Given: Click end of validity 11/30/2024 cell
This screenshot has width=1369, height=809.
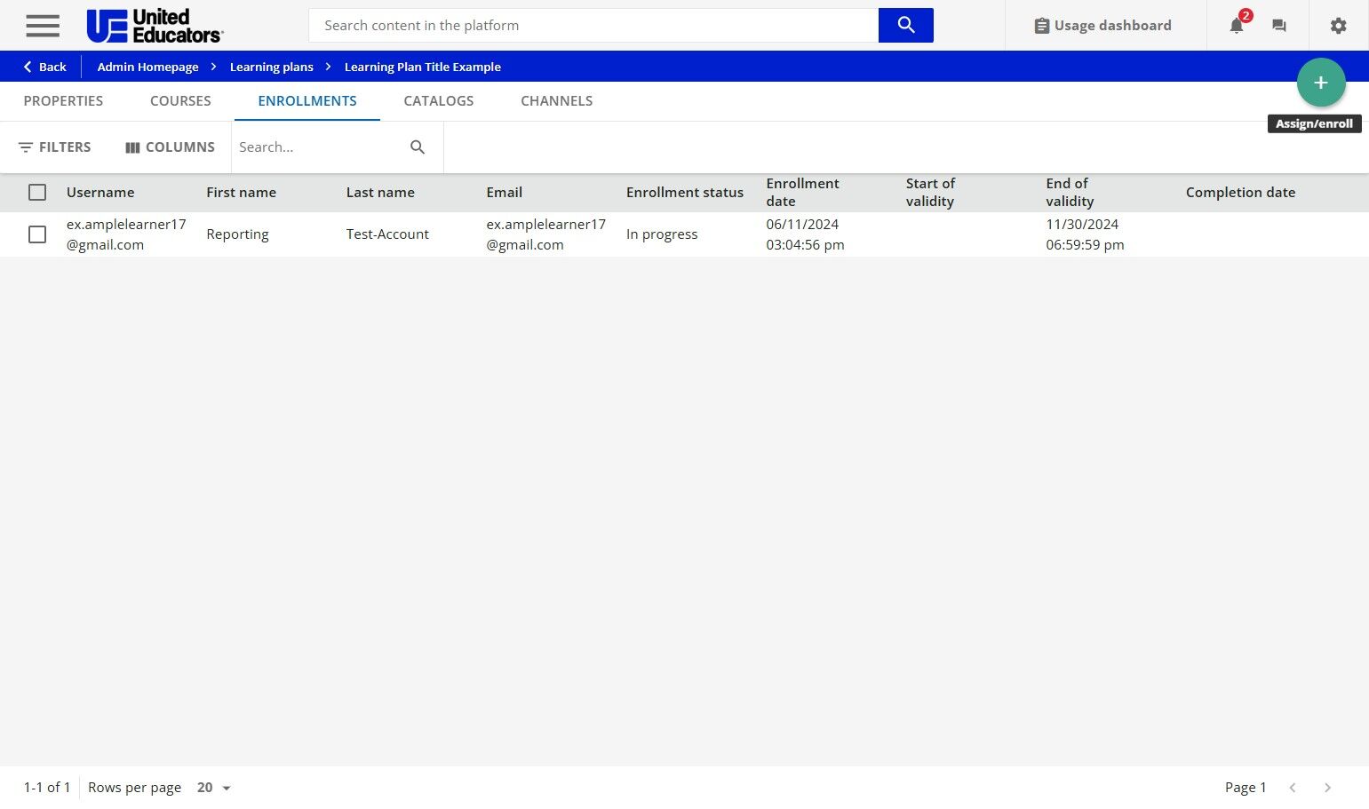Looking at the screenshot, I should pos(1085,234).
